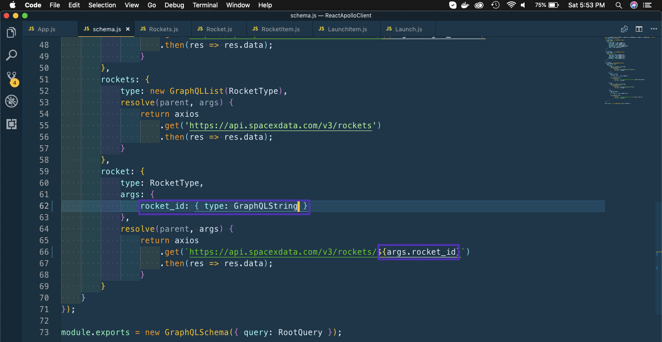Image resolution: width=662 pixels, height=342 pixels.
Task: Split the editor to the right
Action: click(x=639, y=29)
